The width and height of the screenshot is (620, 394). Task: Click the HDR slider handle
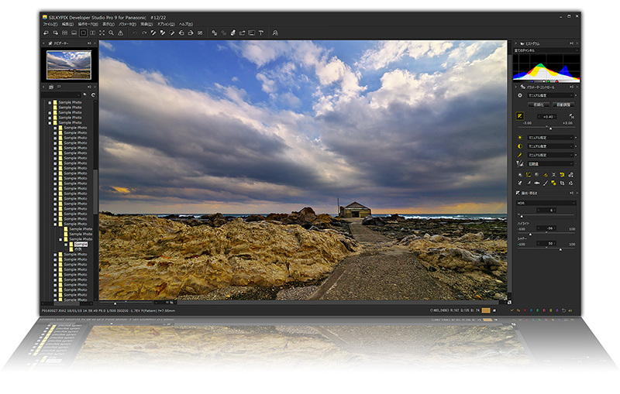pos(521,216)
